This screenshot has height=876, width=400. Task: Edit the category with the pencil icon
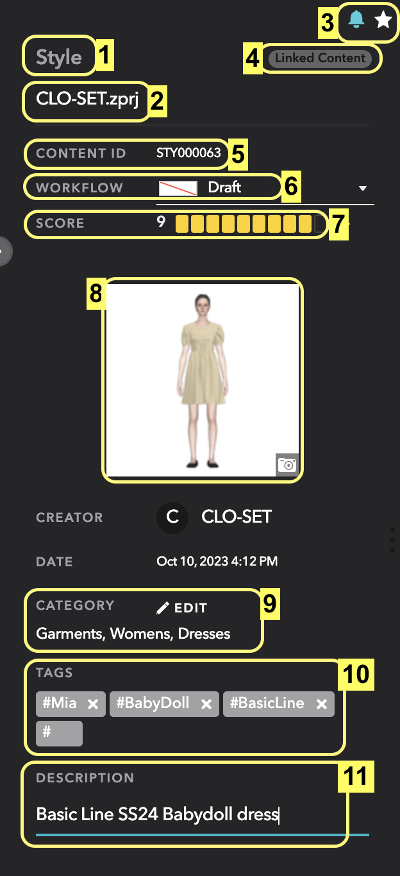tap(163, 608)
